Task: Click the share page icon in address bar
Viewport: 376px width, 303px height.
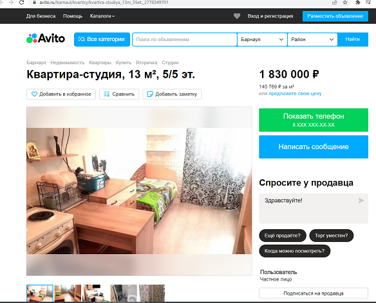Action: pyautogui.click(x=335, y=3)
